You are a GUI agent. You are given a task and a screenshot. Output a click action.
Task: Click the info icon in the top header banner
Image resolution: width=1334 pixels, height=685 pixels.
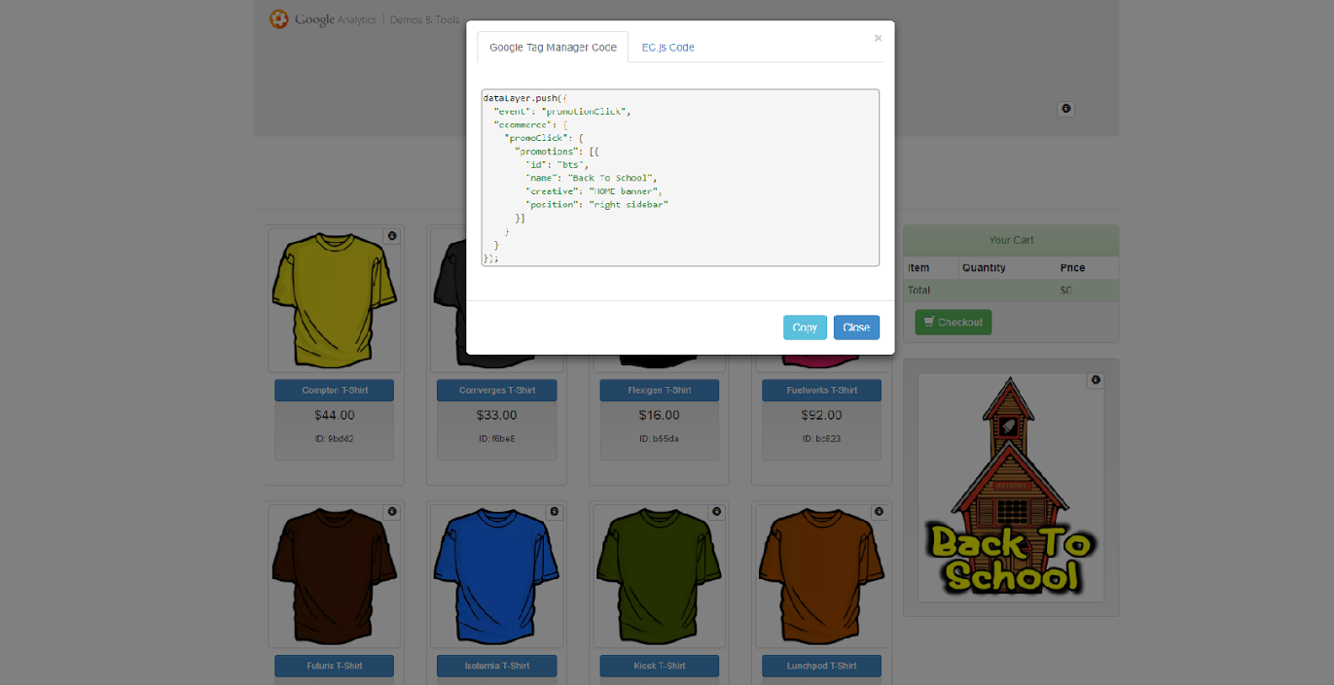point(1065,109)
